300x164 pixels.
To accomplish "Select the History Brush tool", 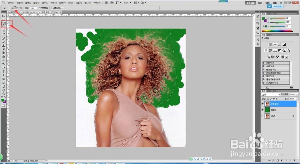I will point(3,49).
